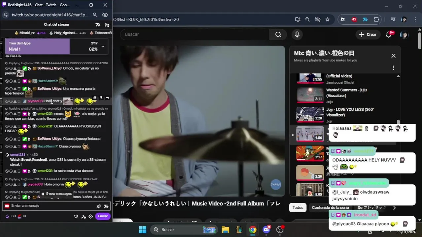
Task: Open Chrome extensions puzzle menu
Action: pyautogui.click(x=376, y=19)
